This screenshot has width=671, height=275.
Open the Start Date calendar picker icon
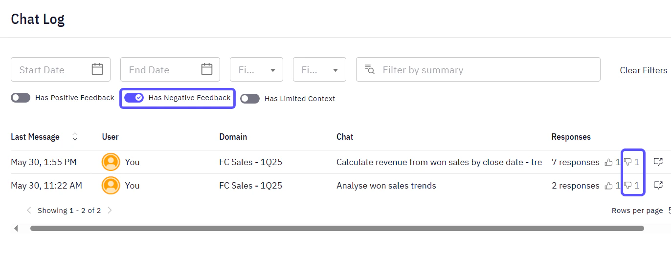tap(97, 69)
